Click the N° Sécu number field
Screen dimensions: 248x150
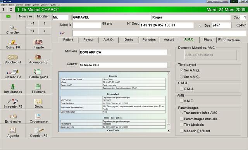tap(167, 25)
